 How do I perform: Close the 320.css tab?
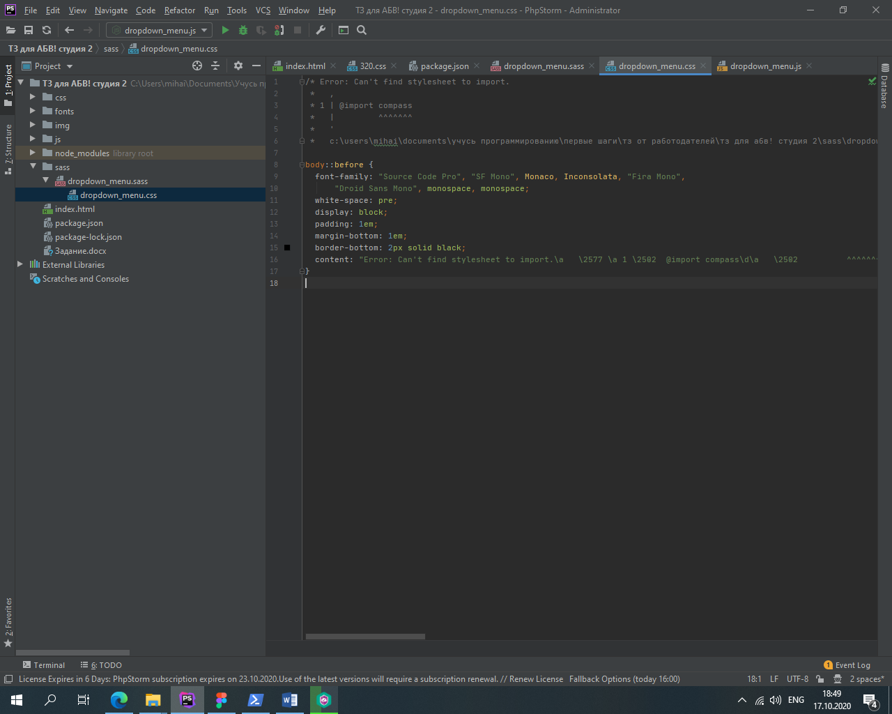pyautogui.click(x=394, y=66)
